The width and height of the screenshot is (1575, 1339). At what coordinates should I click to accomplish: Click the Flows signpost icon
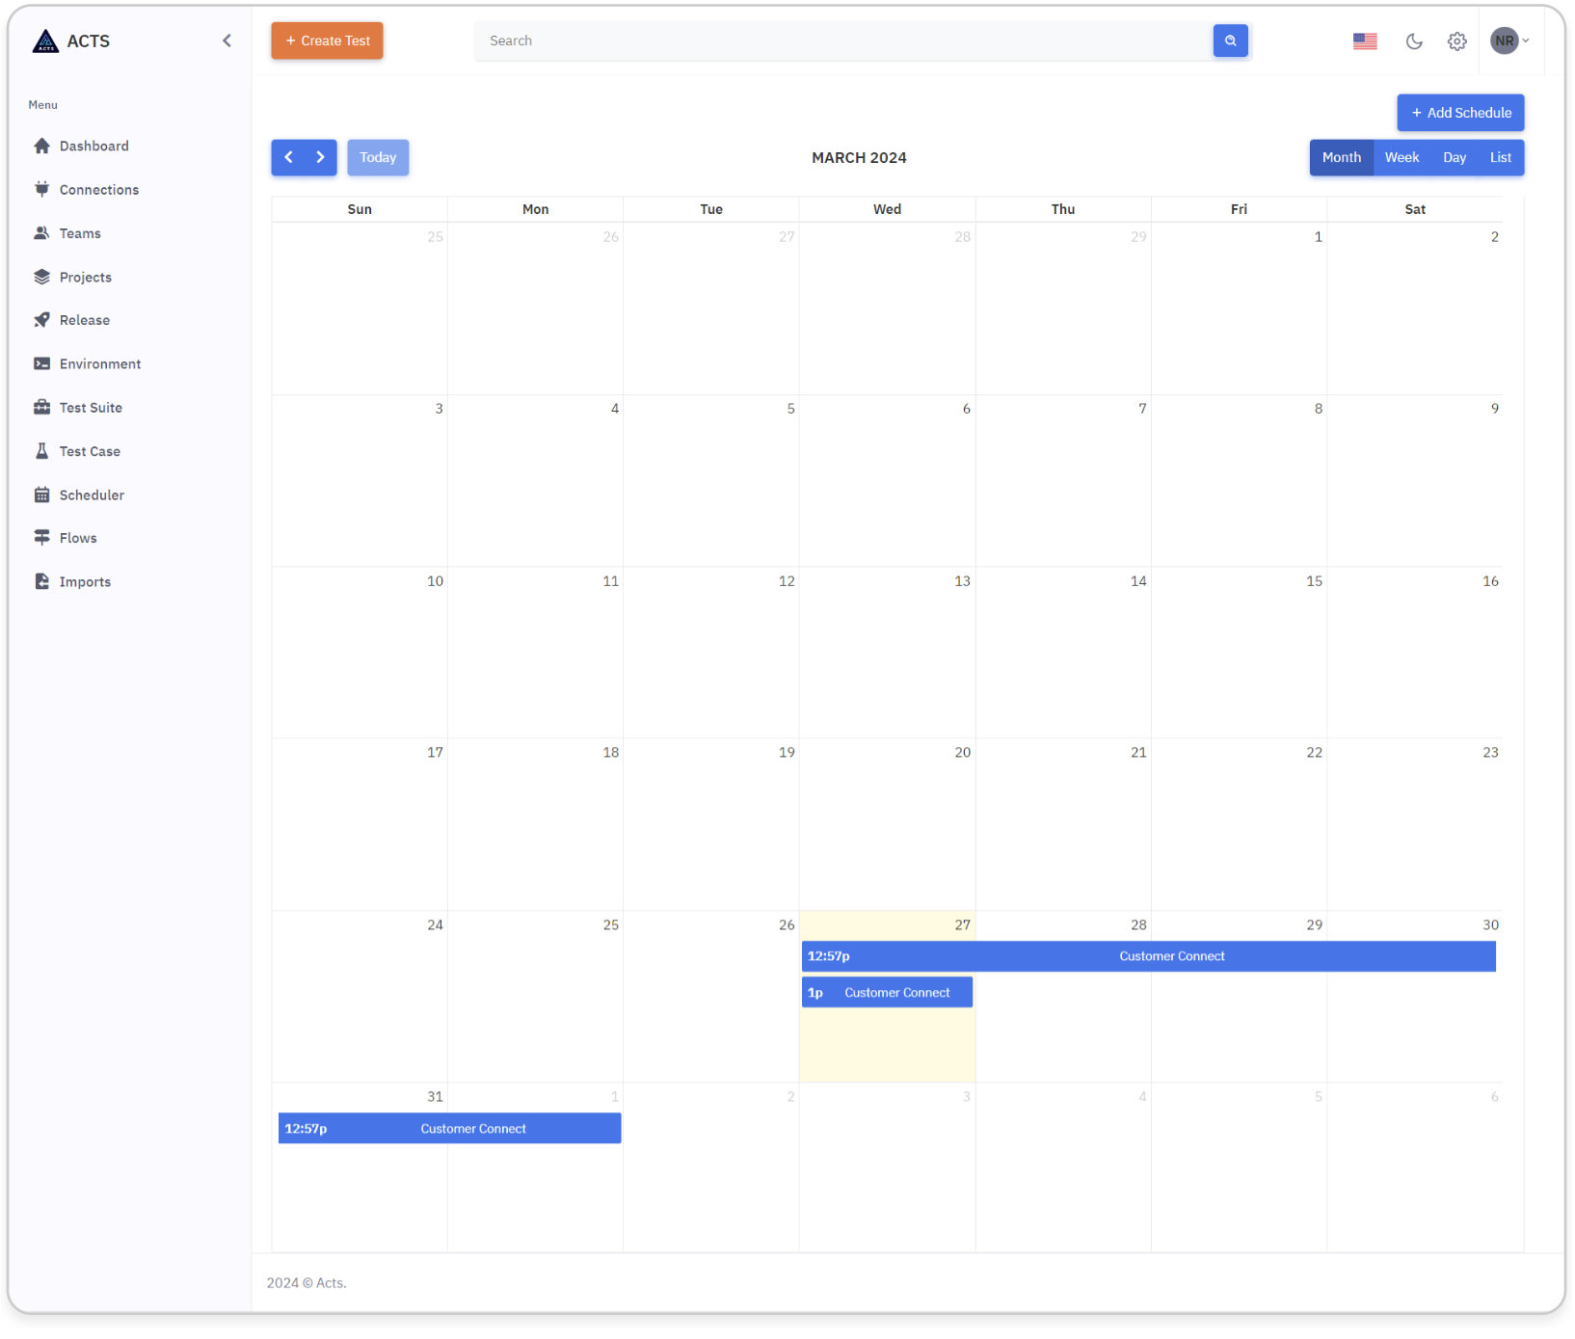(x=41, y=538)
